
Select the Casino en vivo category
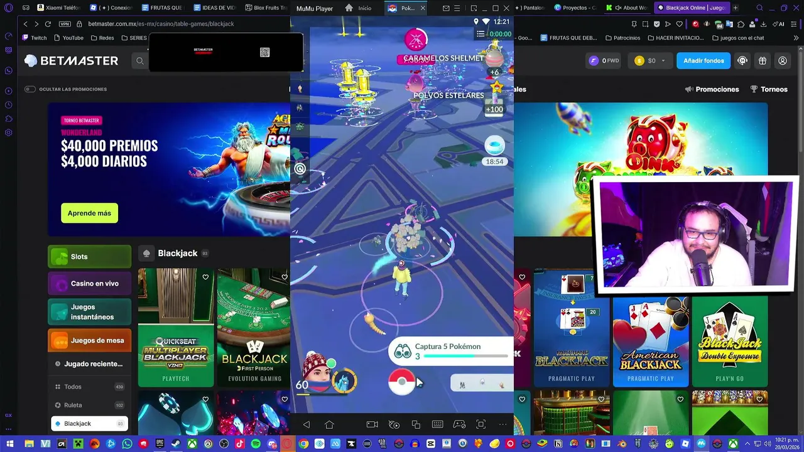click(x=89, y=284)
